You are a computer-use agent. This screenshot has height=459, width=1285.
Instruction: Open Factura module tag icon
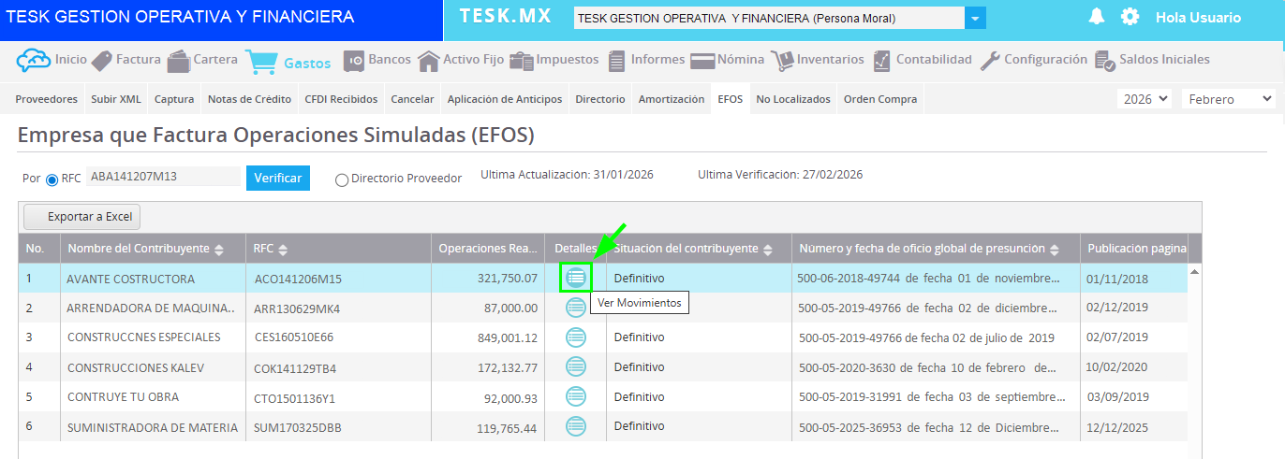[102, 61]
